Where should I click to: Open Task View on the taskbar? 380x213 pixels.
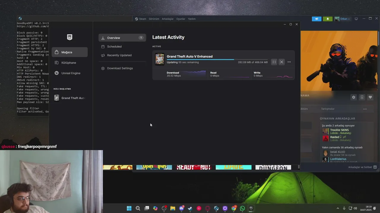point(147,208)
